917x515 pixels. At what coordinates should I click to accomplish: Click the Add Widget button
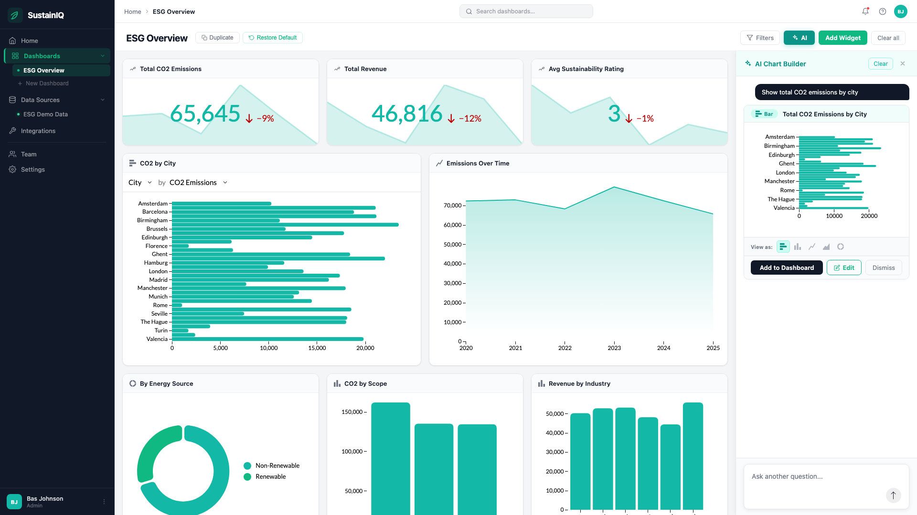tap(843, 38)
